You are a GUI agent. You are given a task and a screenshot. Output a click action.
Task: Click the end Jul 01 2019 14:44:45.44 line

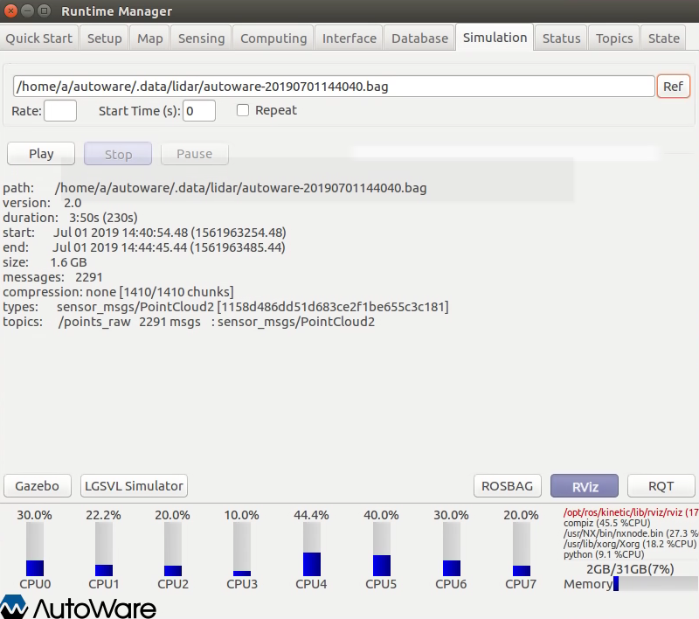tap(144, 247)
